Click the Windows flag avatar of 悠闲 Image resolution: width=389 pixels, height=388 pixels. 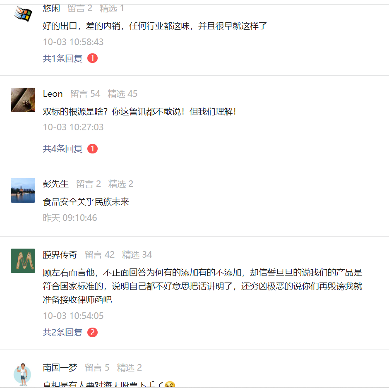point(23,13)
